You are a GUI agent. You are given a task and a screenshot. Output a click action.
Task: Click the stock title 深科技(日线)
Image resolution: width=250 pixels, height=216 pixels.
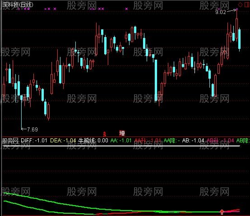[18, 5]
